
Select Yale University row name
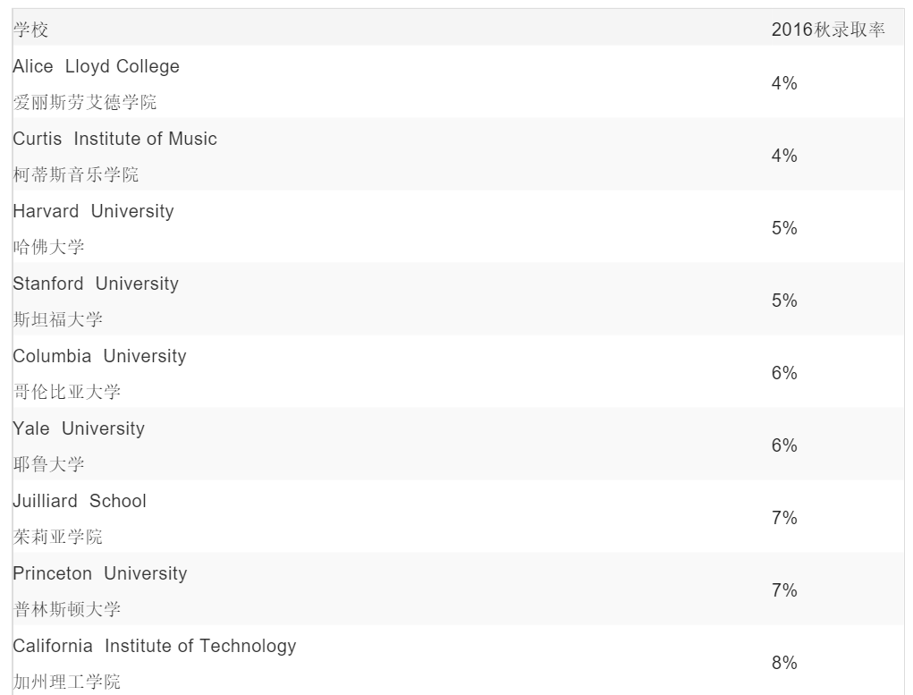(78, 429)
